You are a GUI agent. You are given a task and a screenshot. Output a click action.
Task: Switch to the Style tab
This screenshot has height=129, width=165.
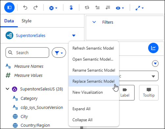27,21
